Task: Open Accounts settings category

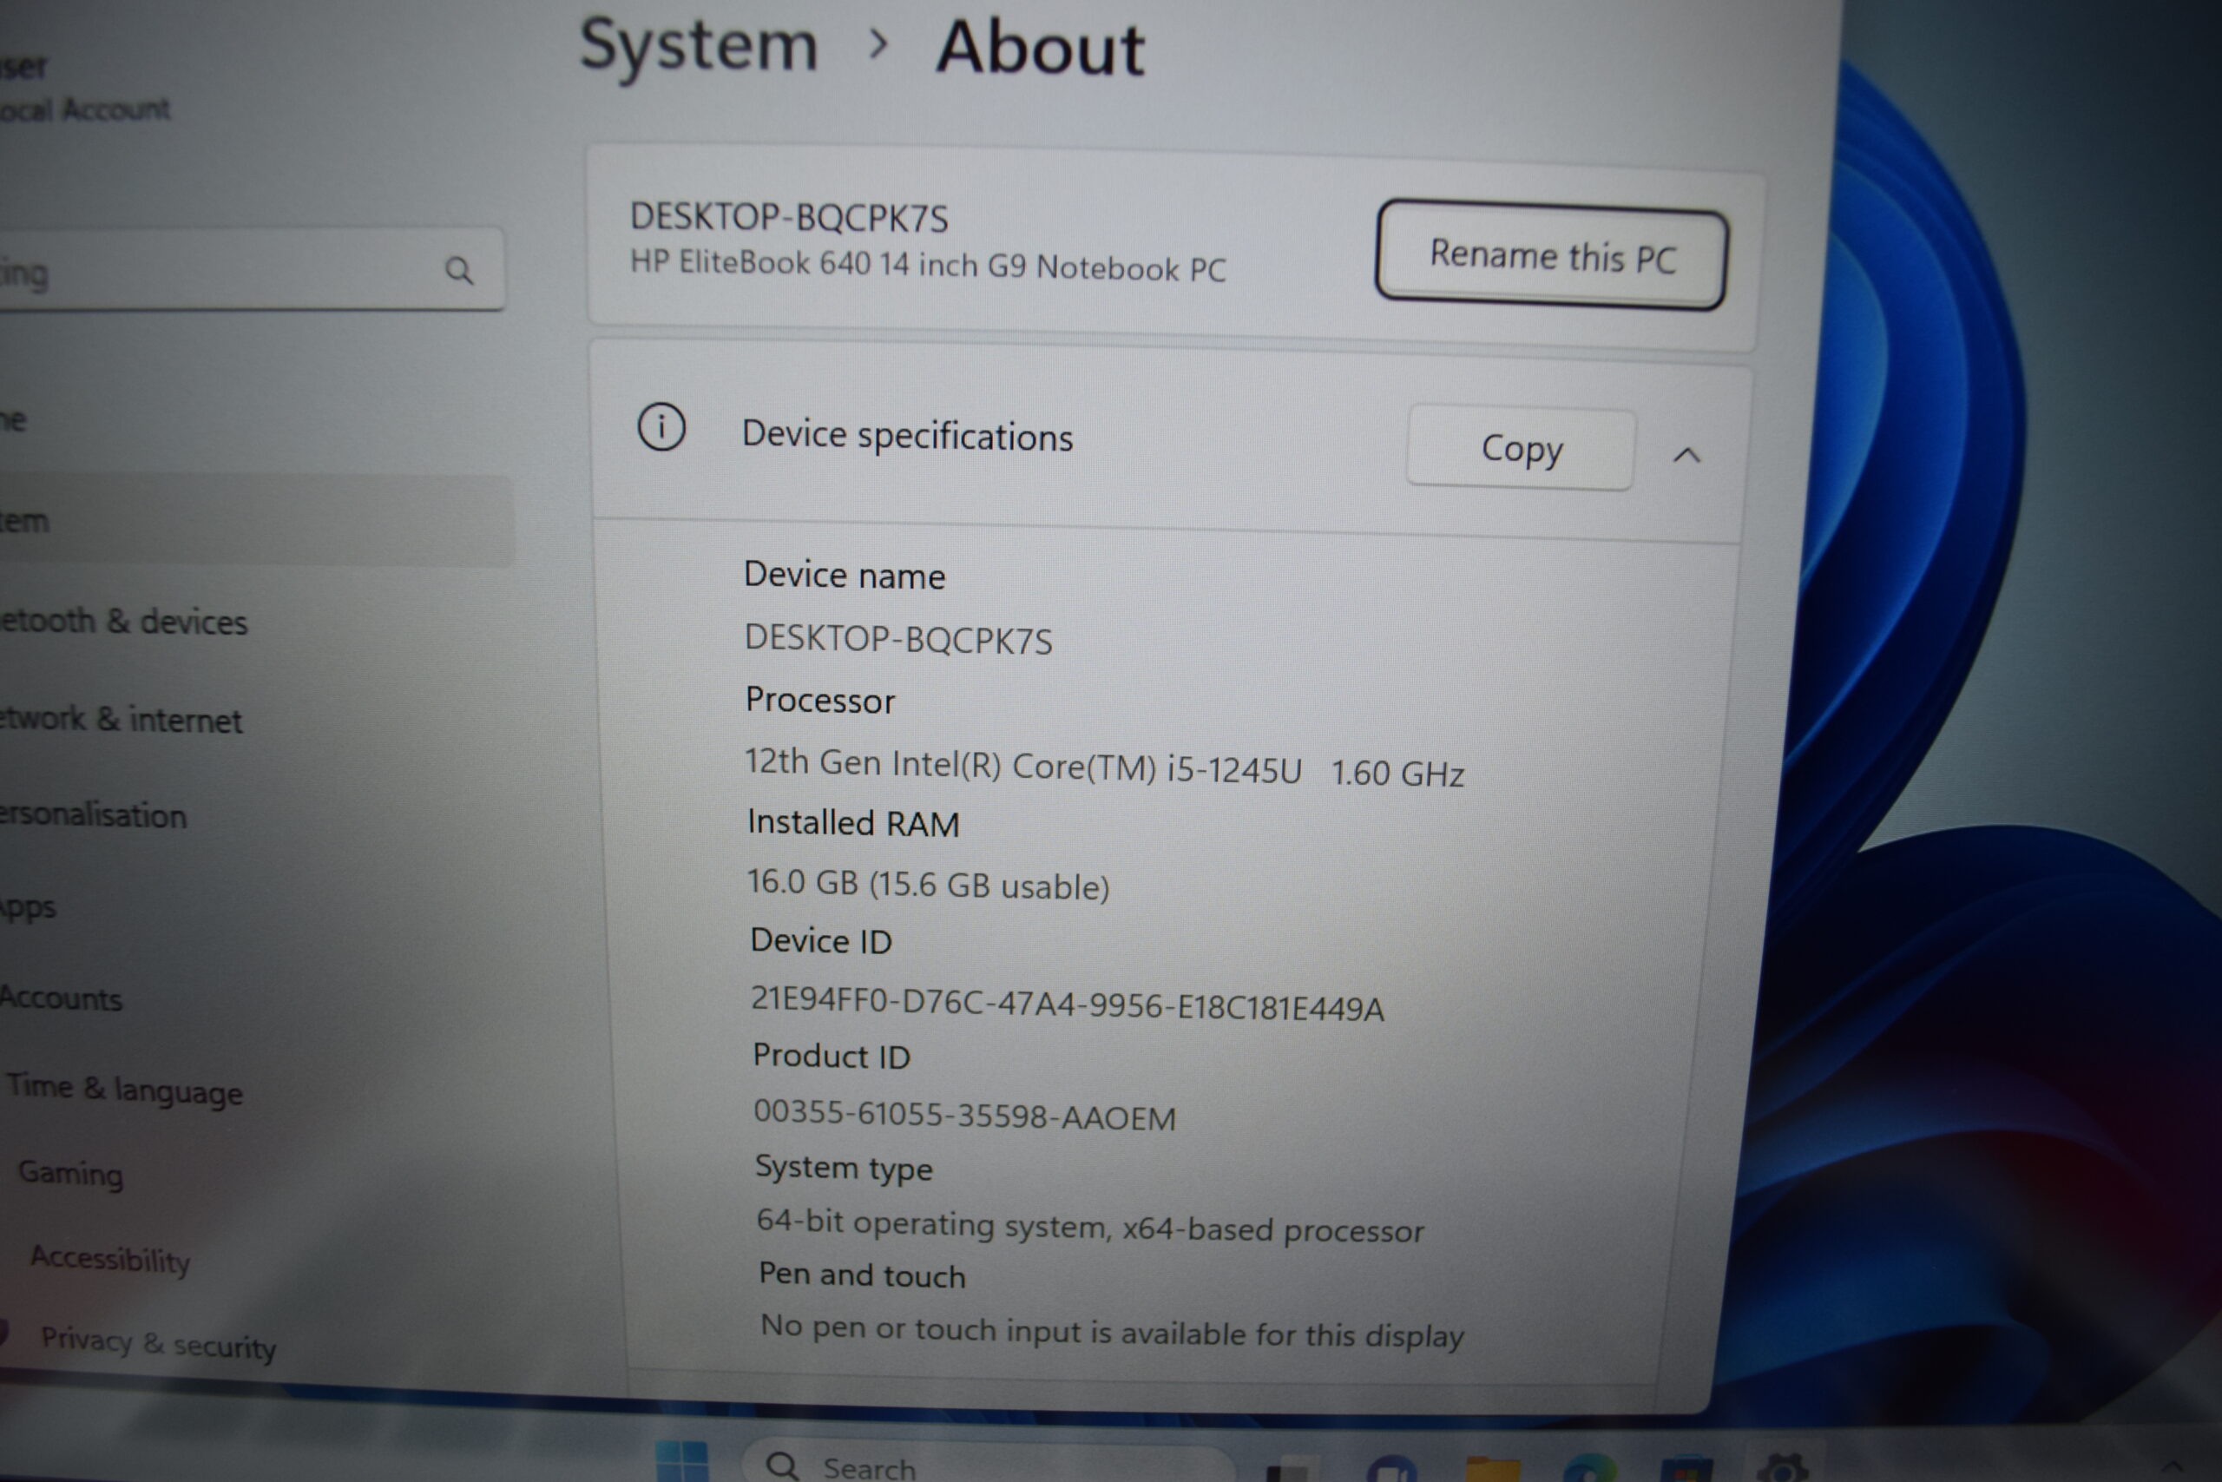Action: point(61,998)
